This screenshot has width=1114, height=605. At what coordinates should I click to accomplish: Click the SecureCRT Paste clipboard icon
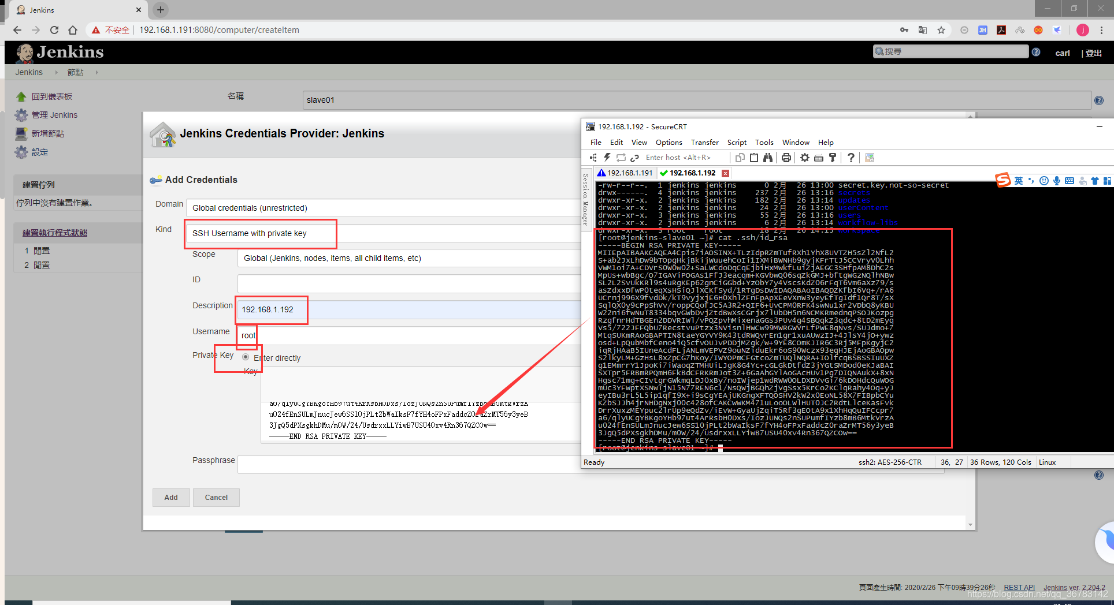(754, 158)
